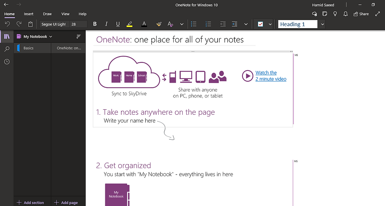Click the Undo icon
Image resolution: width=385 pixels, height=206 pixels.
7,24
